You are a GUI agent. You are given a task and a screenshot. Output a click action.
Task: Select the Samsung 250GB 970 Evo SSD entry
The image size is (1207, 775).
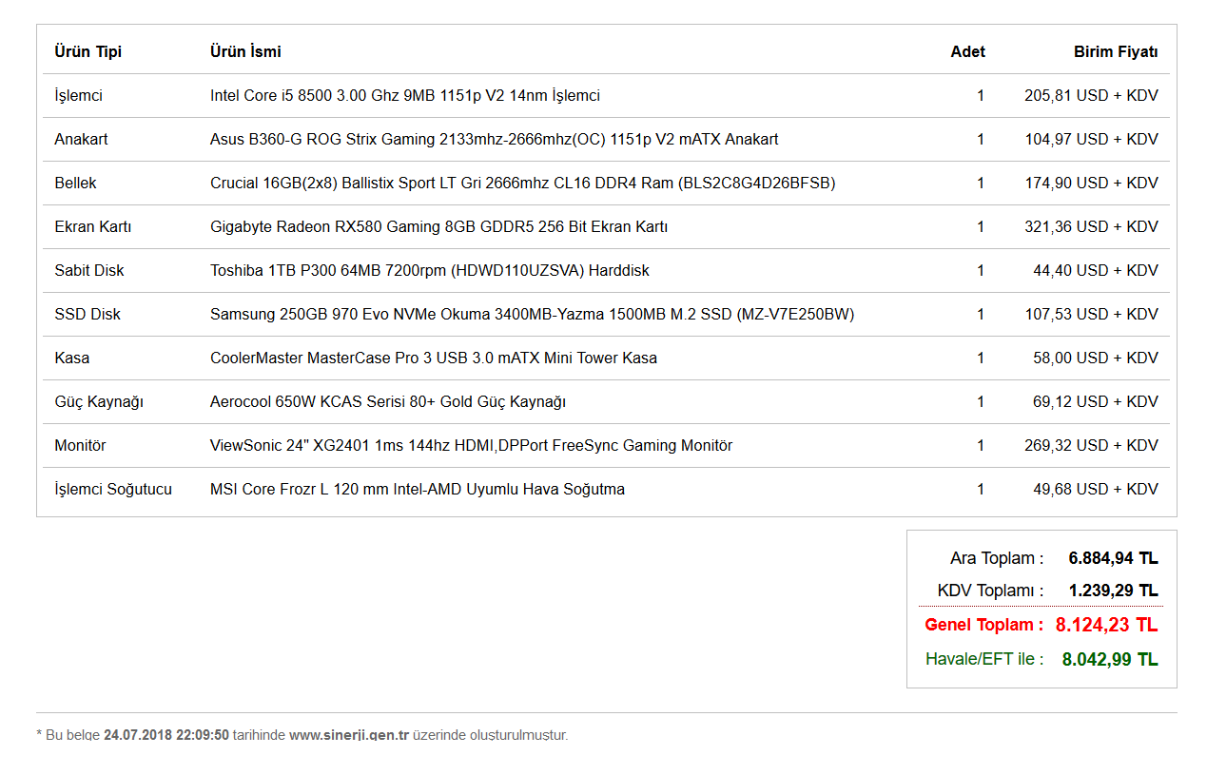(x=532, y=314)
